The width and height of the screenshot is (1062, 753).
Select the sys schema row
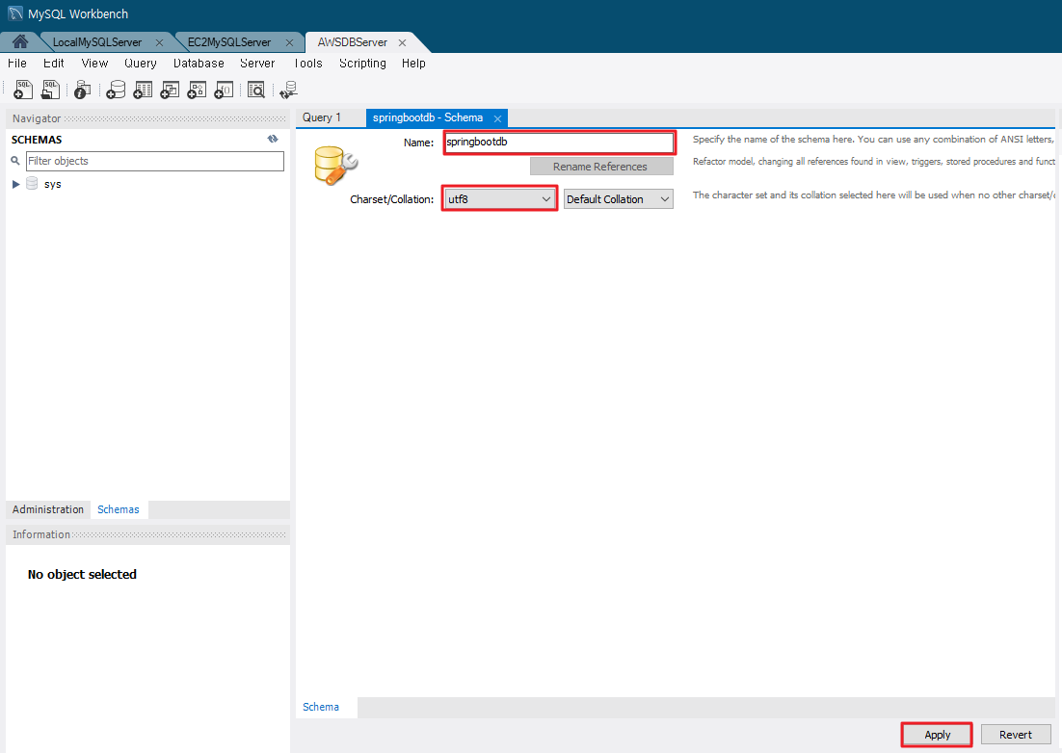coord(147,184)
